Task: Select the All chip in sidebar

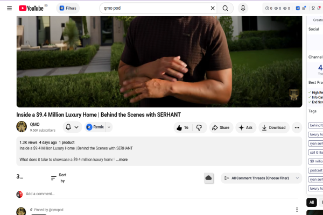Action: tap(312, 203)
